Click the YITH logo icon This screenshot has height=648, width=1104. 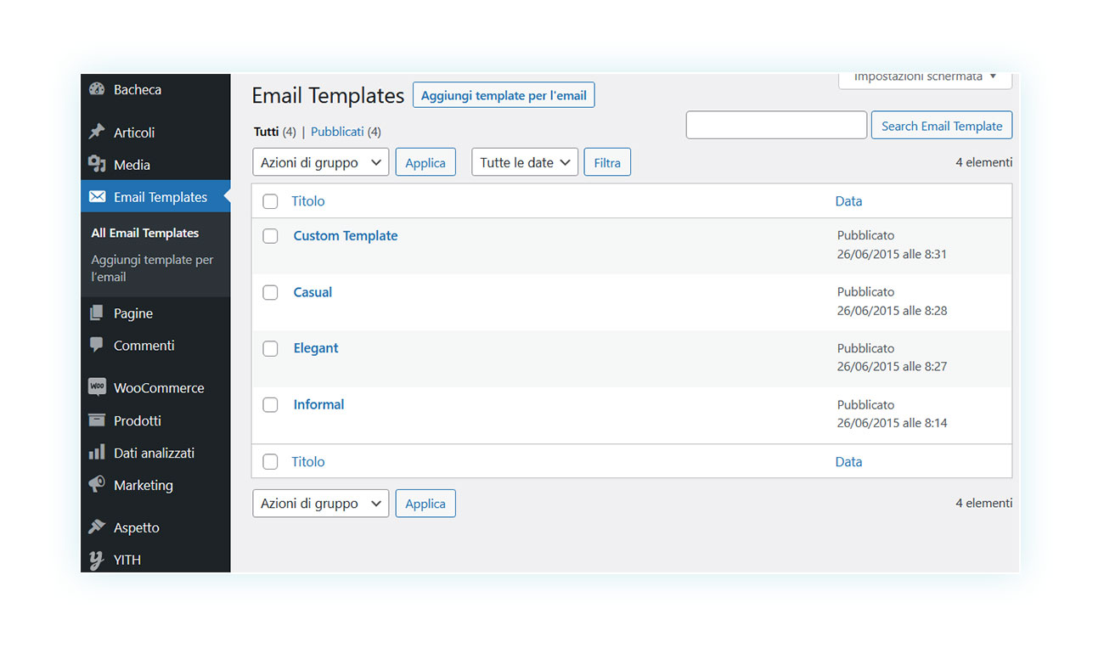(97, 560)
